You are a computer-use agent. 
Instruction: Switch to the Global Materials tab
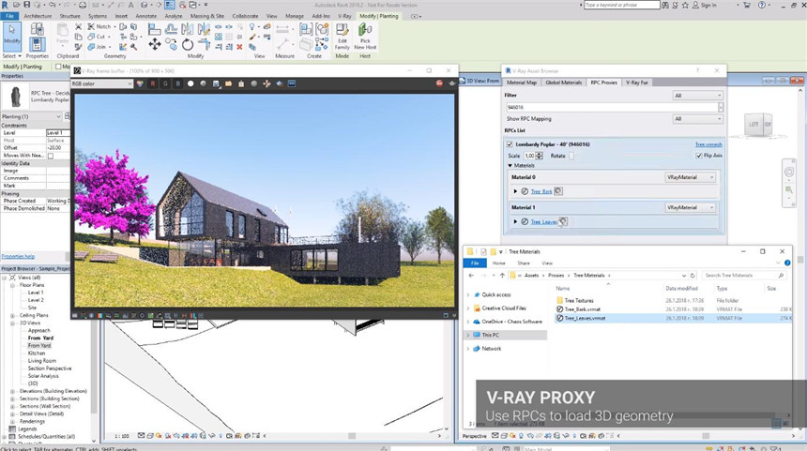coord(565,83)
